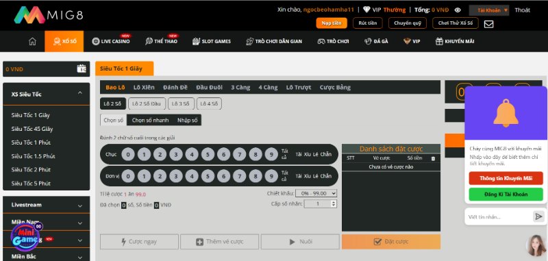This screenshot has width=548, height=261.
Task: Select number 5 in Chục row
Action: 208,154
